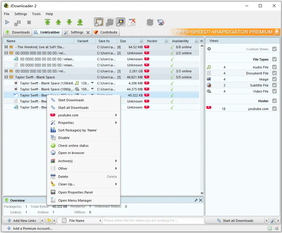The height and width of the screenshot is (233, 282).
Task: Move selection to top with double-up arrow
Action: [x=48, y=22]
